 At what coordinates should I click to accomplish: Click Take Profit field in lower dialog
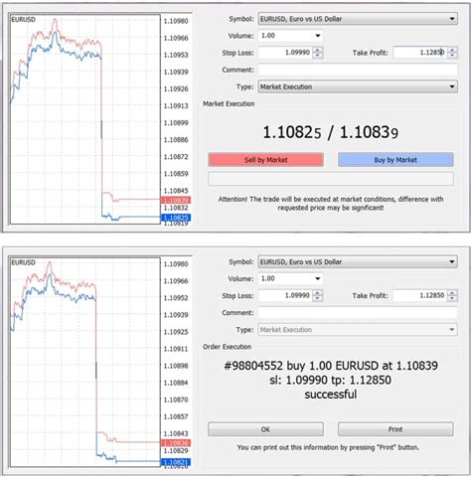tap(419, 295)
